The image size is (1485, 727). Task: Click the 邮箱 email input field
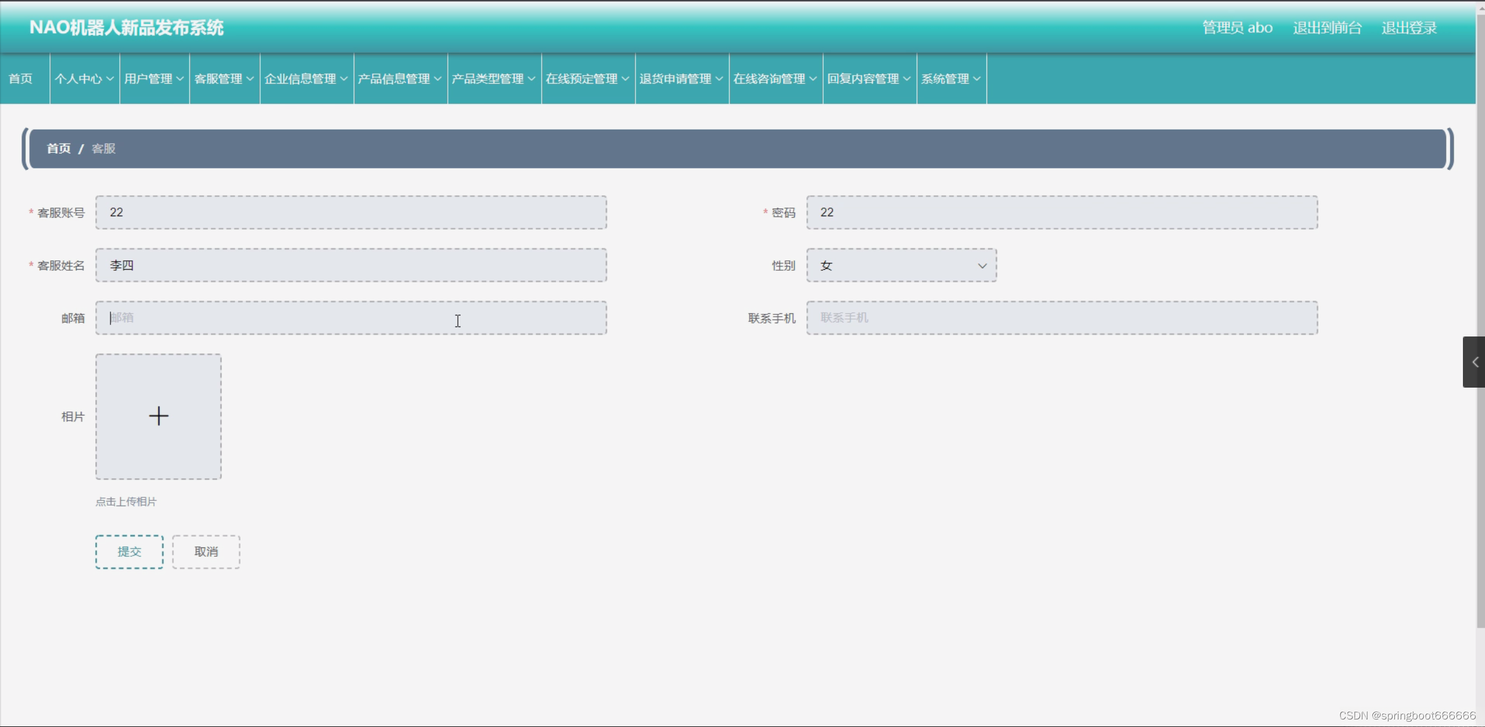pos(351,318)
